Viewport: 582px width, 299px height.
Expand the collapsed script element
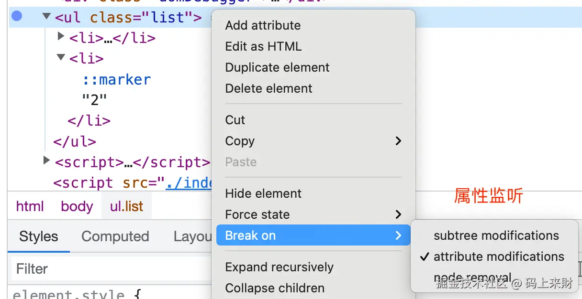46,160
